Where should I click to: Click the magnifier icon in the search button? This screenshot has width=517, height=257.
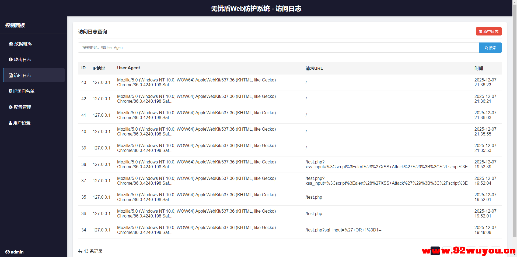point(486,48)
